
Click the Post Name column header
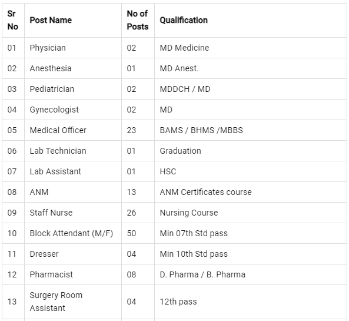[x=51, y=20]
